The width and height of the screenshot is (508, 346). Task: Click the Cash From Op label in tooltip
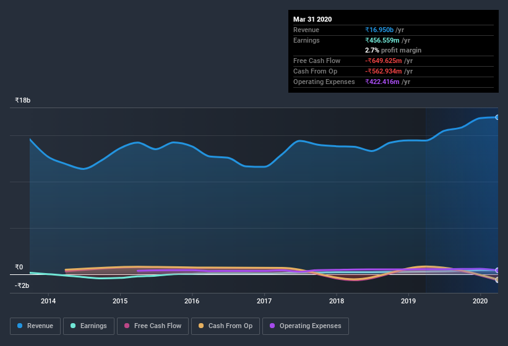[315, 71]
